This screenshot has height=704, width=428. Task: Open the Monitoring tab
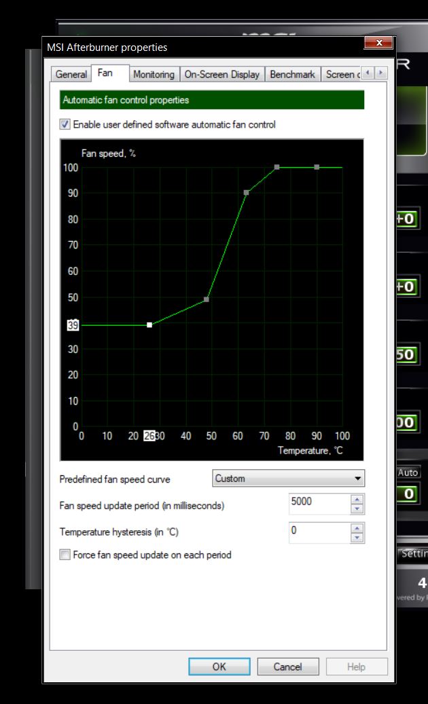tap(154, 74)
